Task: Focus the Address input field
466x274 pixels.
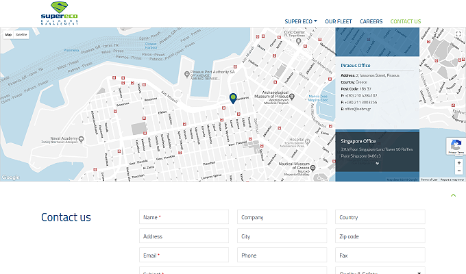Action: point(184,236)
